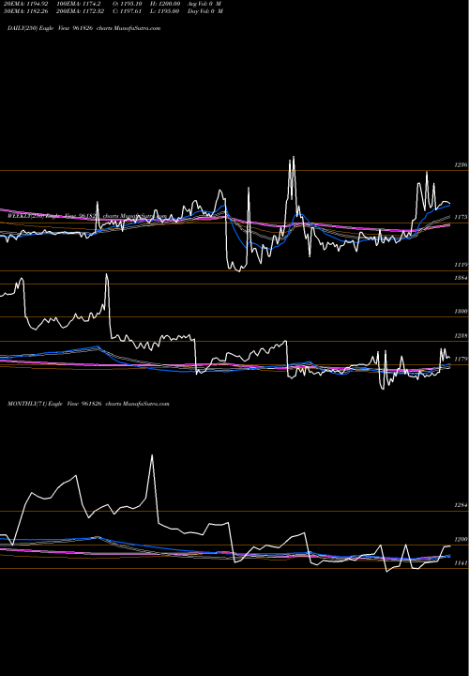
Task: Select the close price C: 1197.61
Action: 128,11
